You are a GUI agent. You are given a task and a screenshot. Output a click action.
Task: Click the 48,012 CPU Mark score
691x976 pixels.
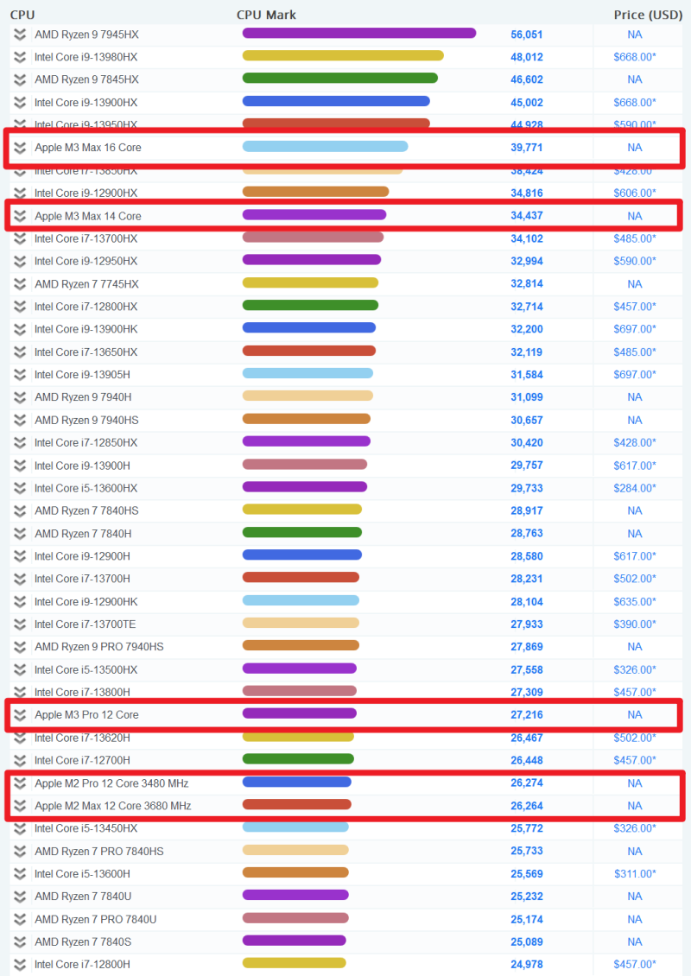(x=527, y=57)
